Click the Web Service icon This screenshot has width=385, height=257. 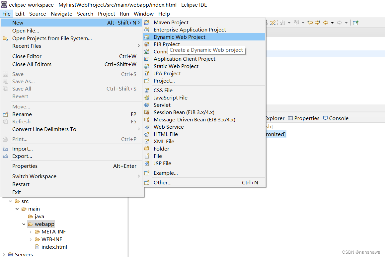pos(147,127)
